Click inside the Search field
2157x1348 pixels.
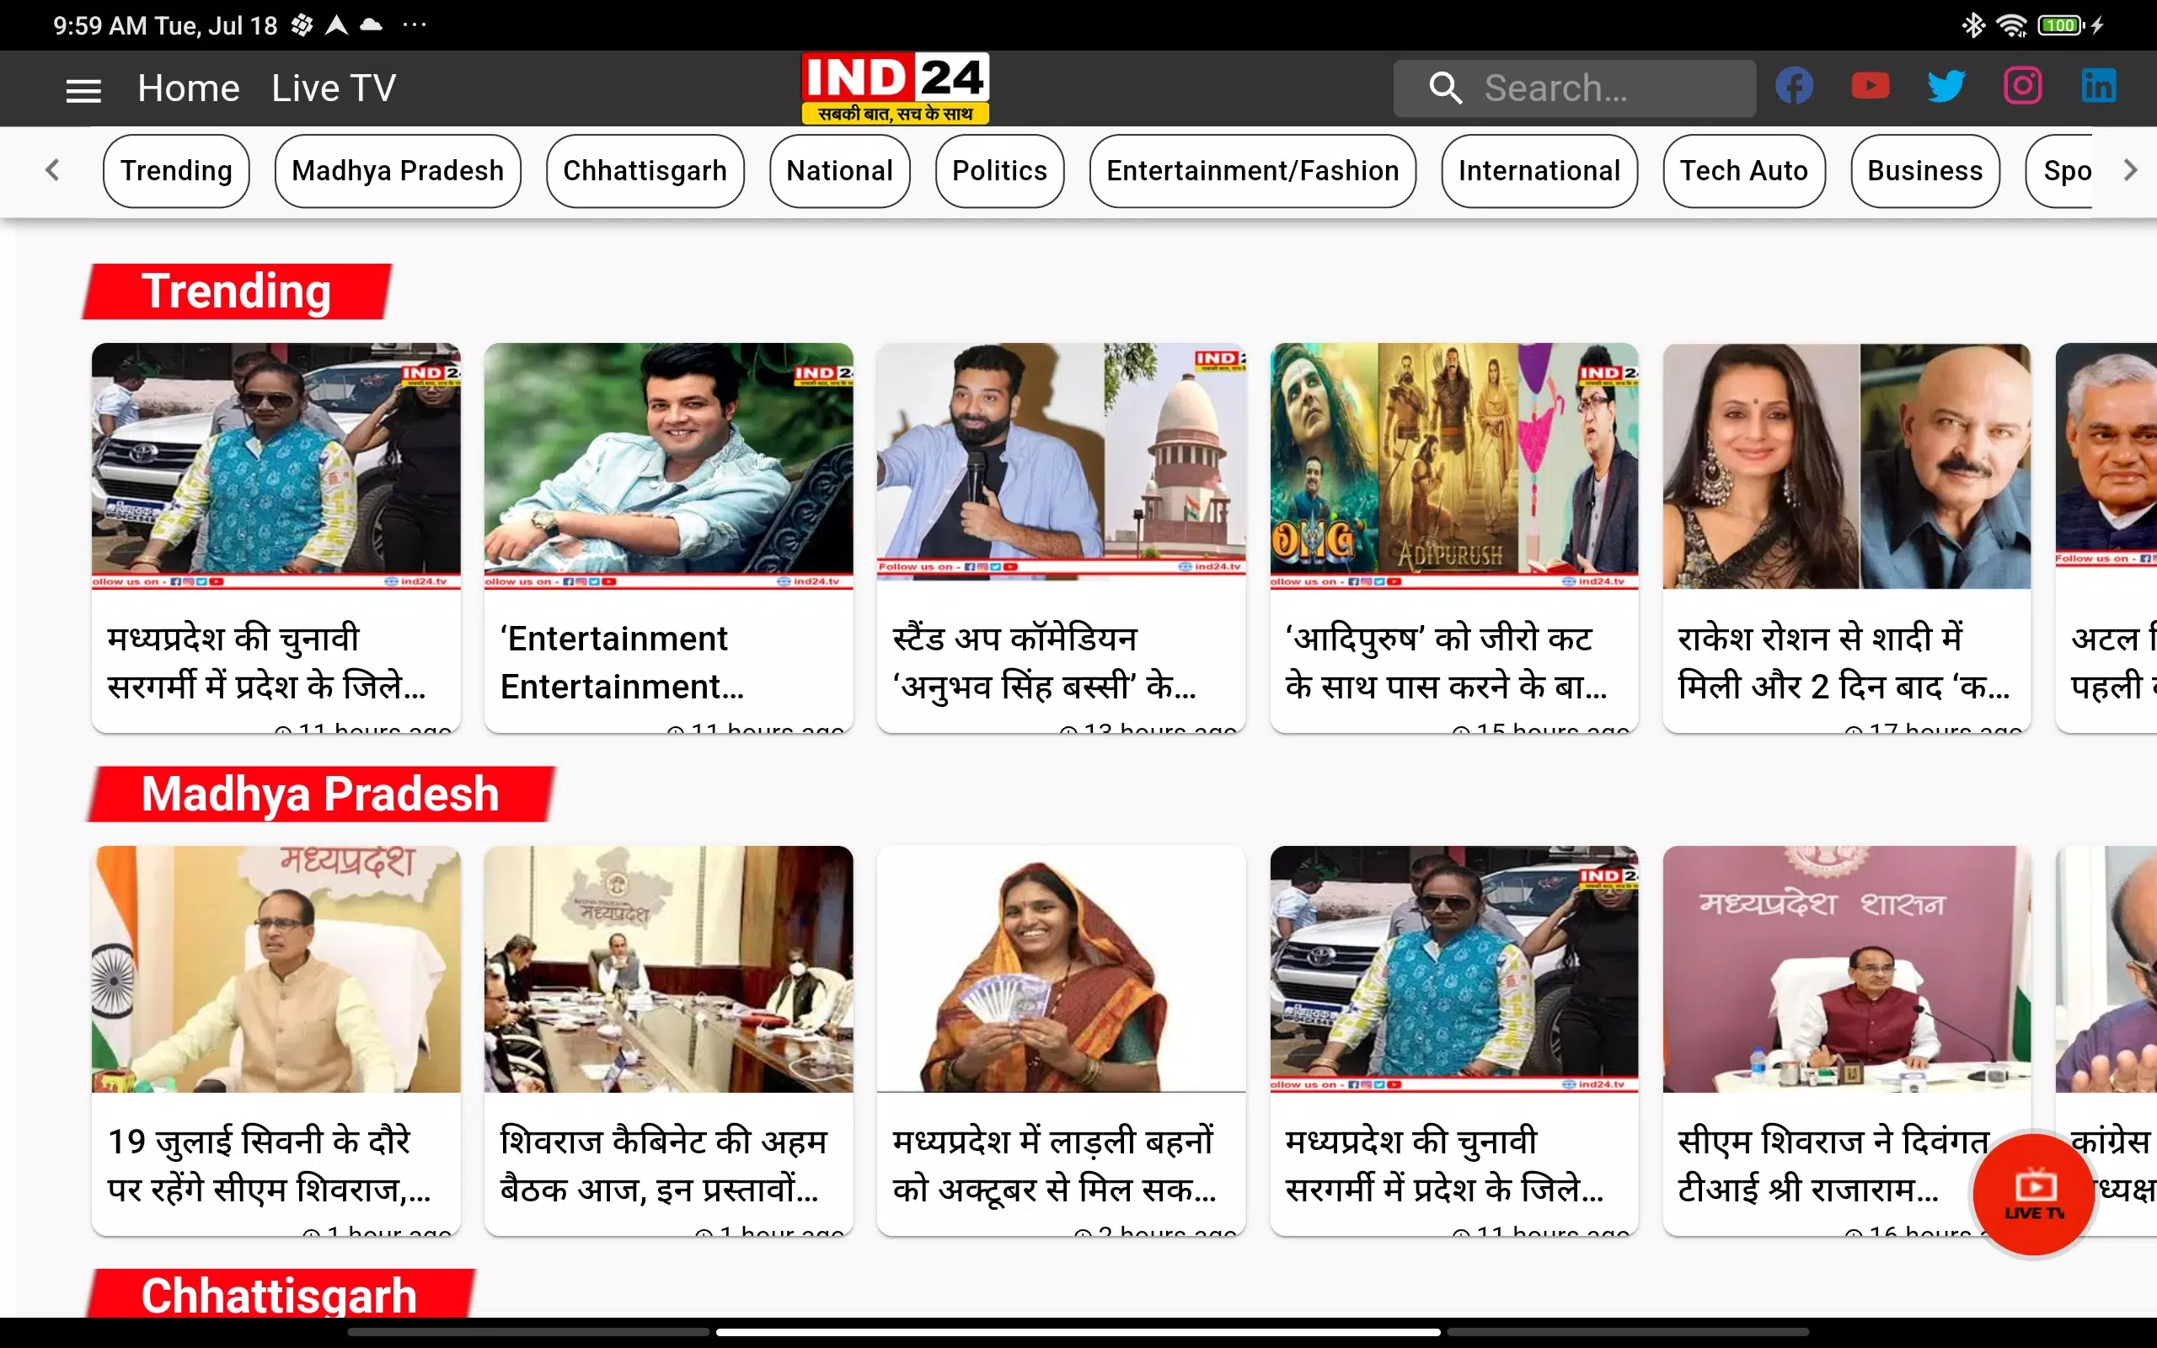pos(1574,88)
